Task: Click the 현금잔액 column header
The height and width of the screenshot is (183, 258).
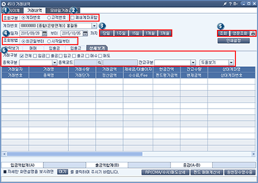Action: coord(166,69)
